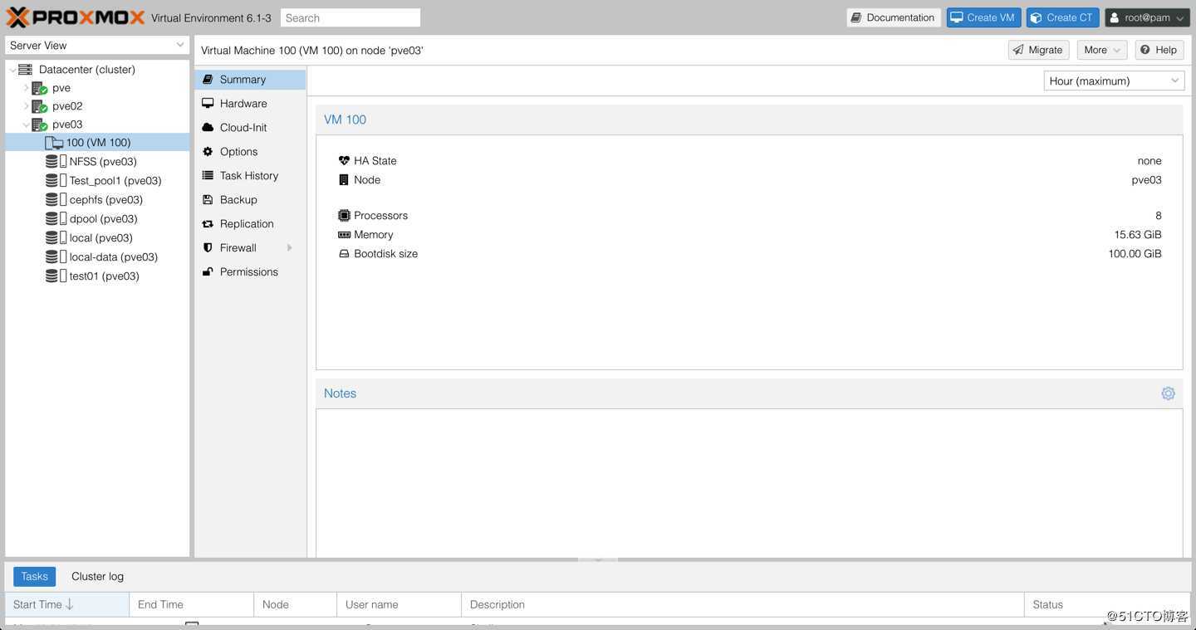The image size is (1196, 630).
Task: Sort by the Start Time column header
Action: [67, 604]
